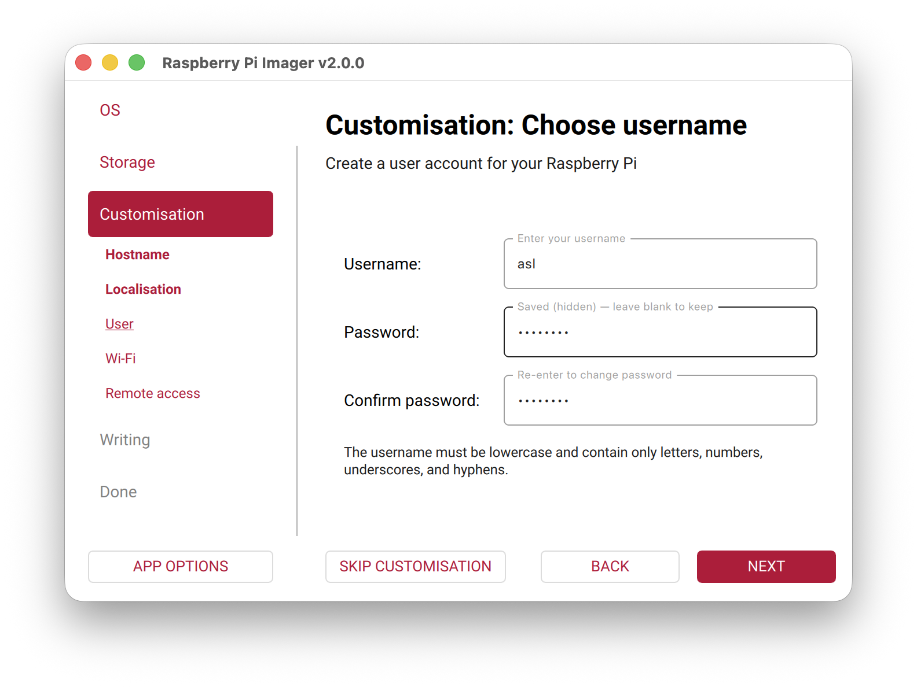Click into the Password field
The height and width of the screenshot is (687, 917).
pyautogui.click(x=660, y=333)
